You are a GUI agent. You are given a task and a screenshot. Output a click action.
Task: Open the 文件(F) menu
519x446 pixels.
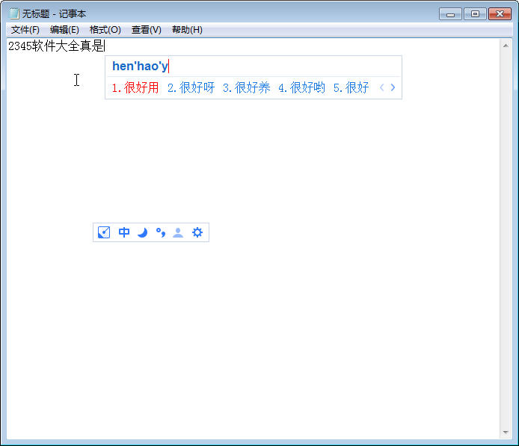(x=25, y=30)
